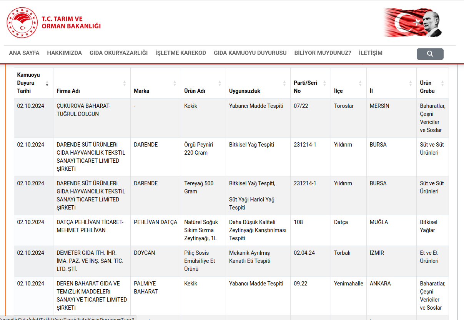Click the DOYCAN brand cell
Image resolution: width=464 pixels, height=320 pixels.
(x=145, y=253)
